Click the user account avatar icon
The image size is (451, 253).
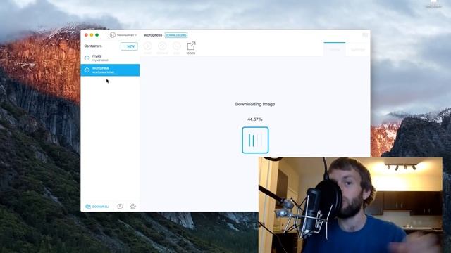click(113, 35)
